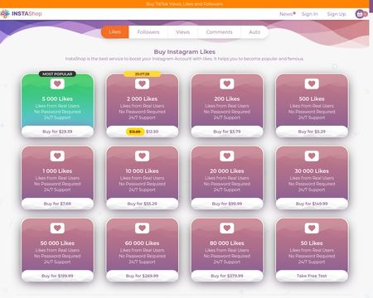Click the "2 000 Likes" card title
This screenshot has width=373, height=298.
(x=142, y=99)
